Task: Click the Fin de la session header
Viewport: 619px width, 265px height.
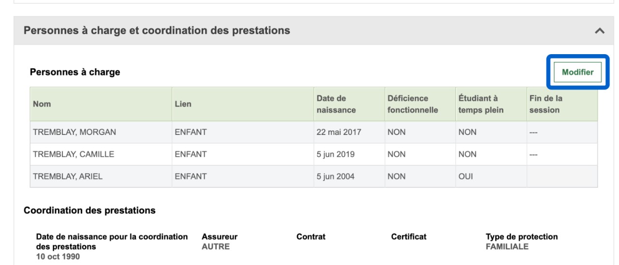Action: point(545,104)
